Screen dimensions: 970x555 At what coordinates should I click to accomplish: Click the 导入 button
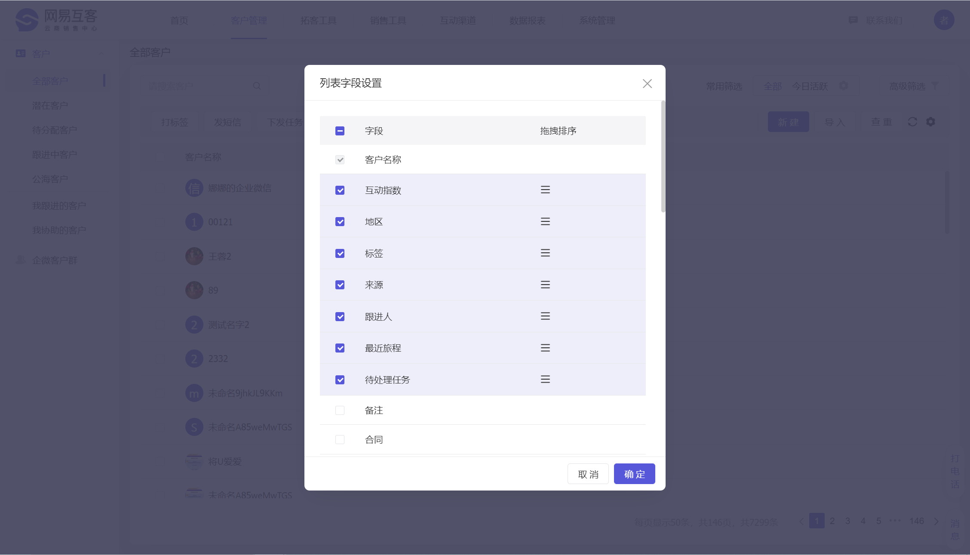[x=835, y=122]
